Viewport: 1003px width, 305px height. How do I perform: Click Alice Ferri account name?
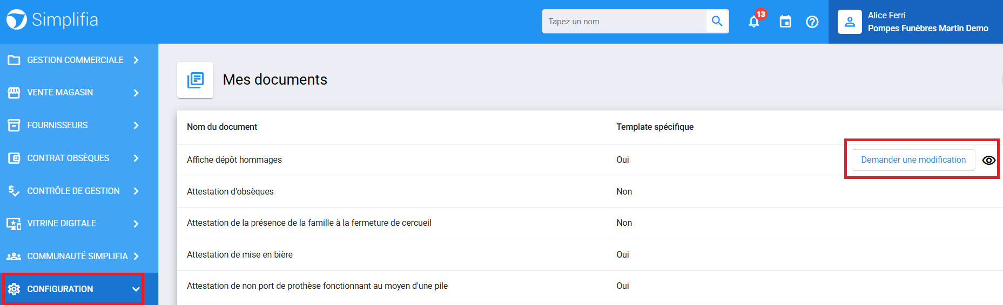point(886,16)
